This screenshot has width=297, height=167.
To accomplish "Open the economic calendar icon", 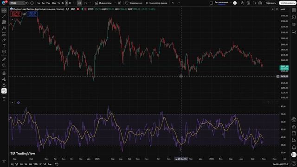I will point(294,133).
